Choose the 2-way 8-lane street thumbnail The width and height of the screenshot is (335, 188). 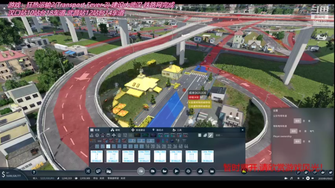point(144,156)
